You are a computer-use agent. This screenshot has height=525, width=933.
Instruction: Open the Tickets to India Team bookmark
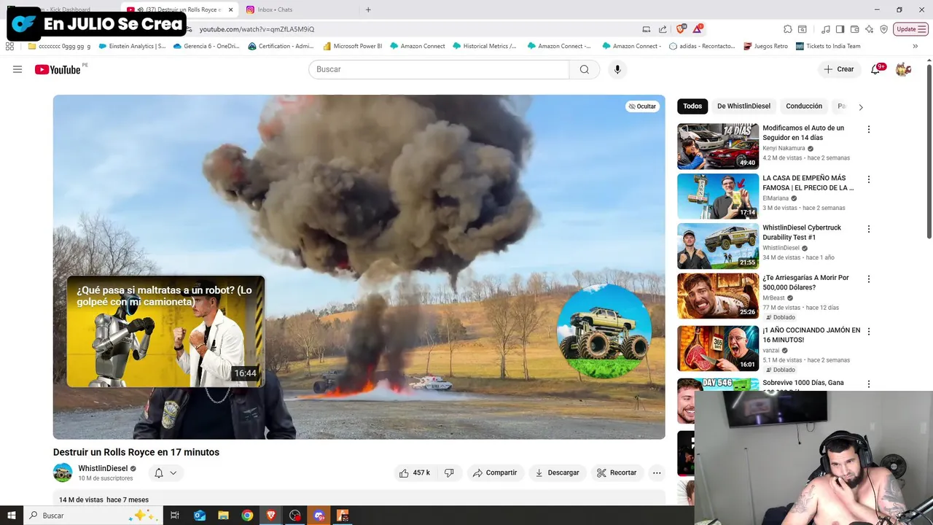(x=828, y=46)
